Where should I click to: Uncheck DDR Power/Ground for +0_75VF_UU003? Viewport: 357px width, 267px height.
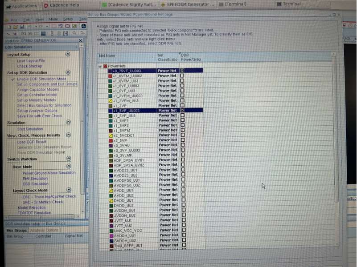tap(182, 71)
